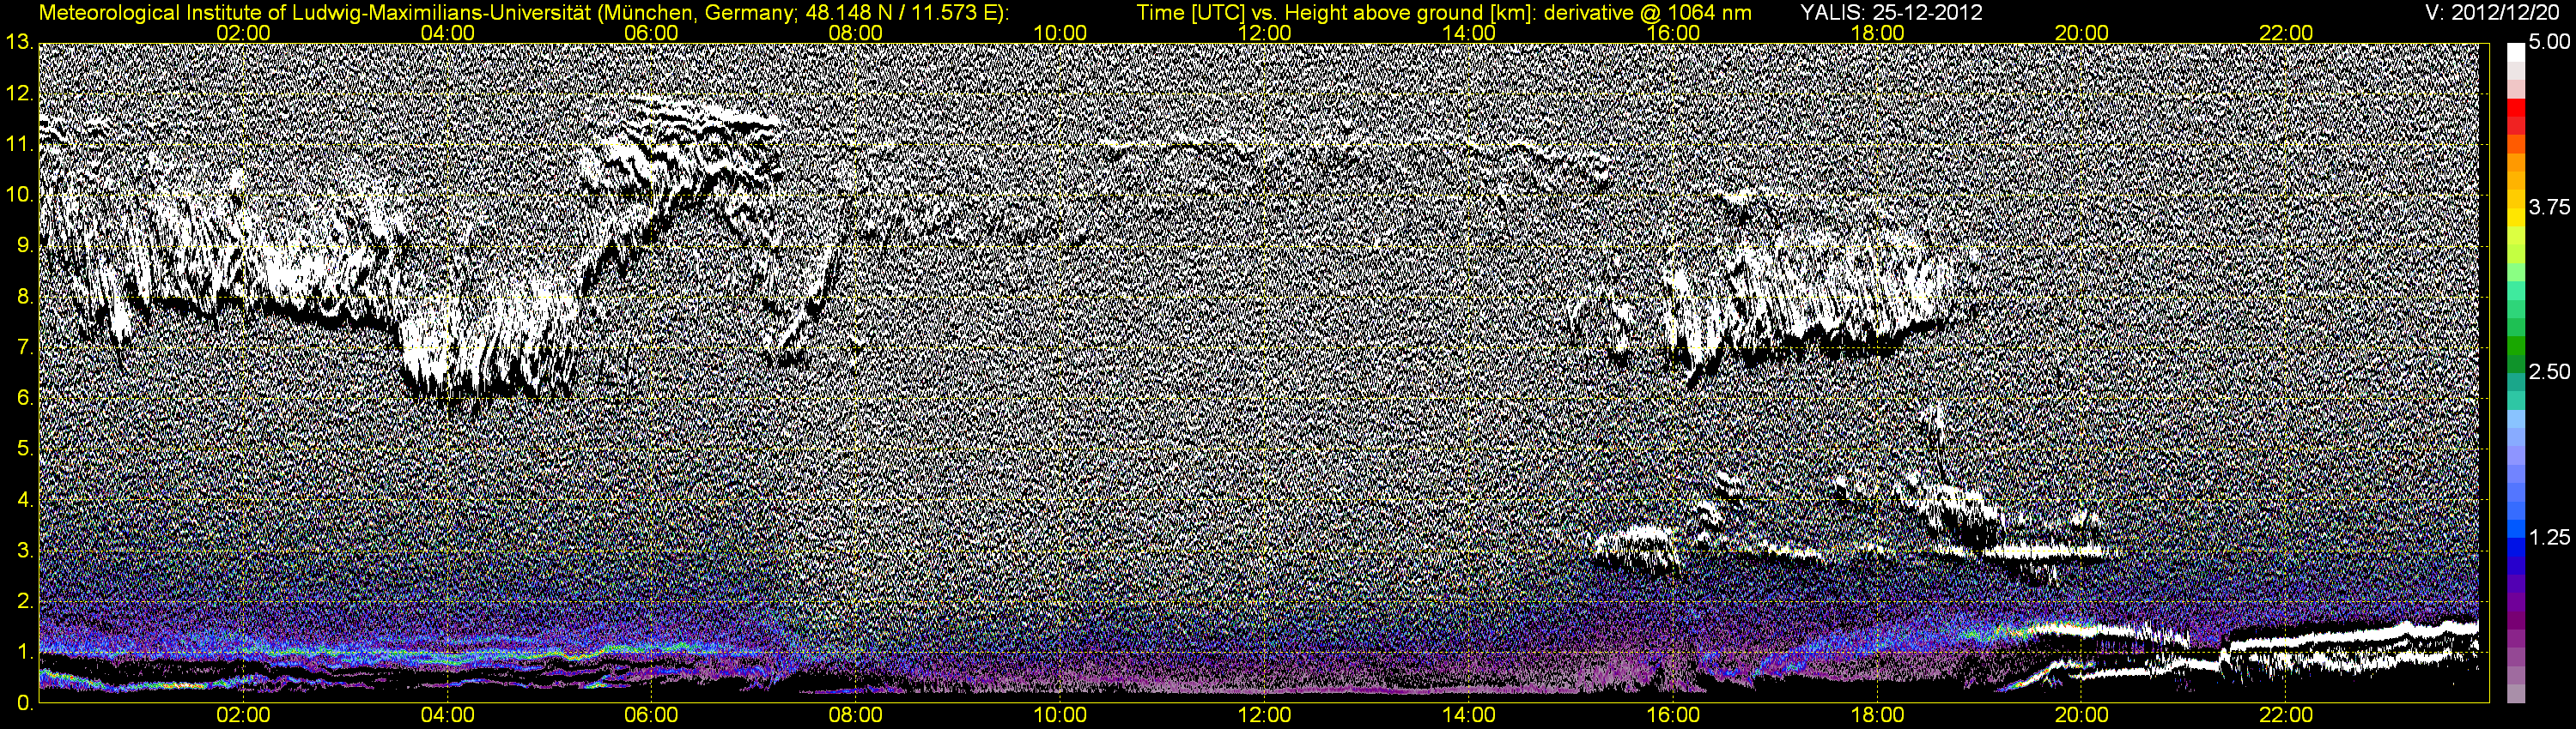Click the 16:00 label on upper time axis

pos(1673,33)
